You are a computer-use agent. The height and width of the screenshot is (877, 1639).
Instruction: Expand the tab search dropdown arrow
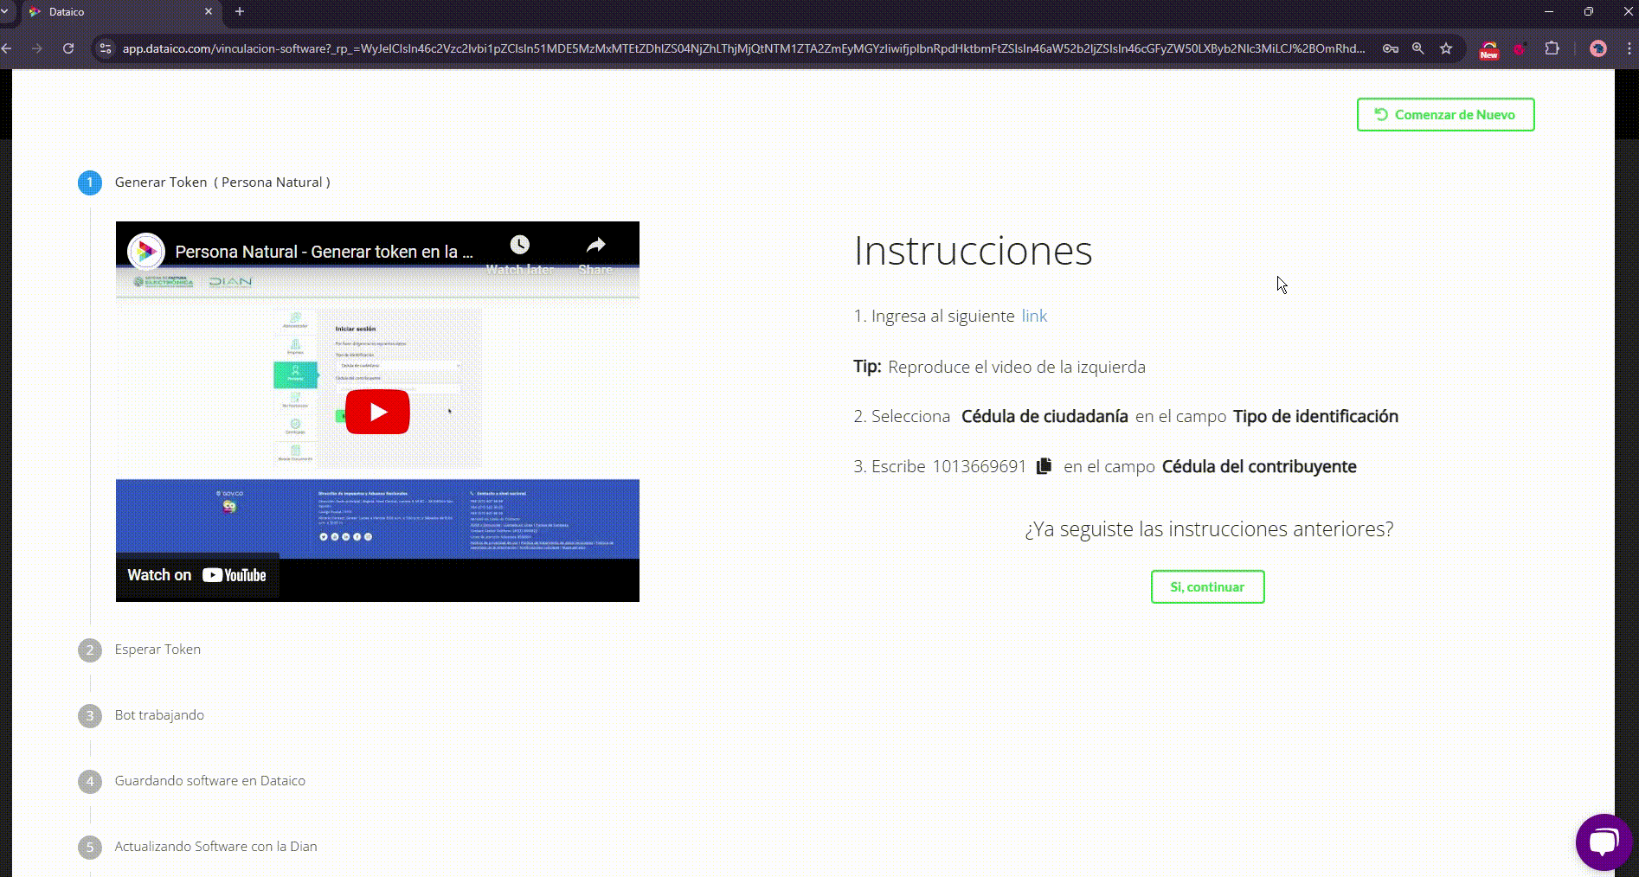[4, 12]
